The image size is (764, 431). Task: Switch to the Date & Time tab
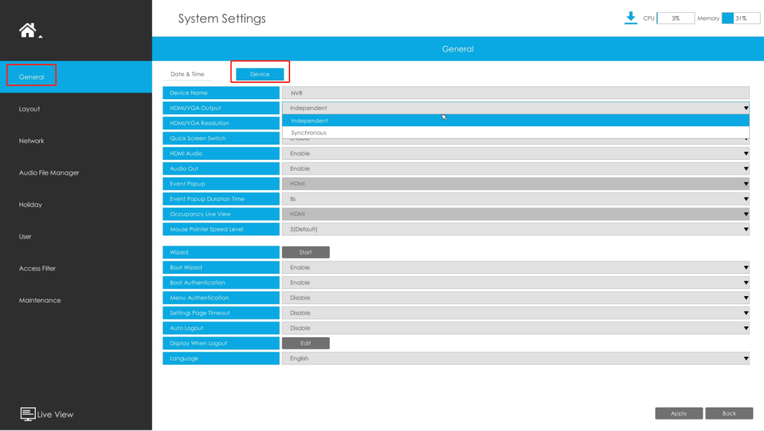point(187,74)
